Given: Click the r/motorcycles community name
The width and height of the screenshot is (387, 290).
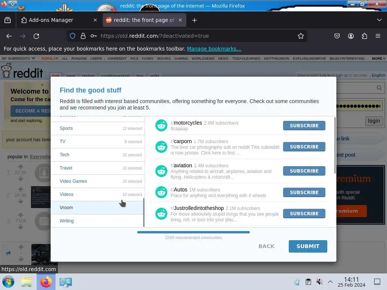Looking at the screenshot, I should [186, 123].
